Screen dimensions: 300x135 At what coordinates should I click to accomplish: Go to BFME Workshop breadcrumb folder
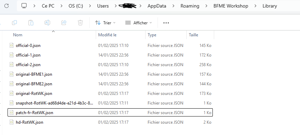coord(231,6)
